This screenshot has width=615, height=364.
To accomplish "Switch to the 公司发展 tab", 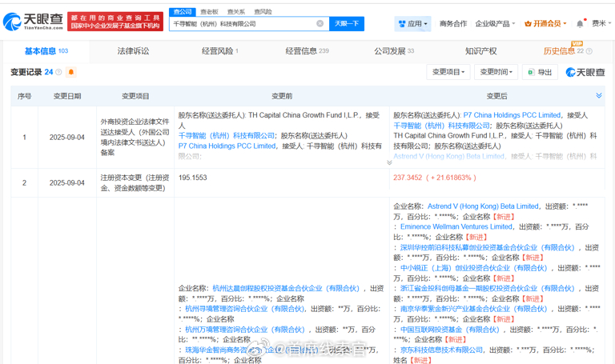I will 394,51.
